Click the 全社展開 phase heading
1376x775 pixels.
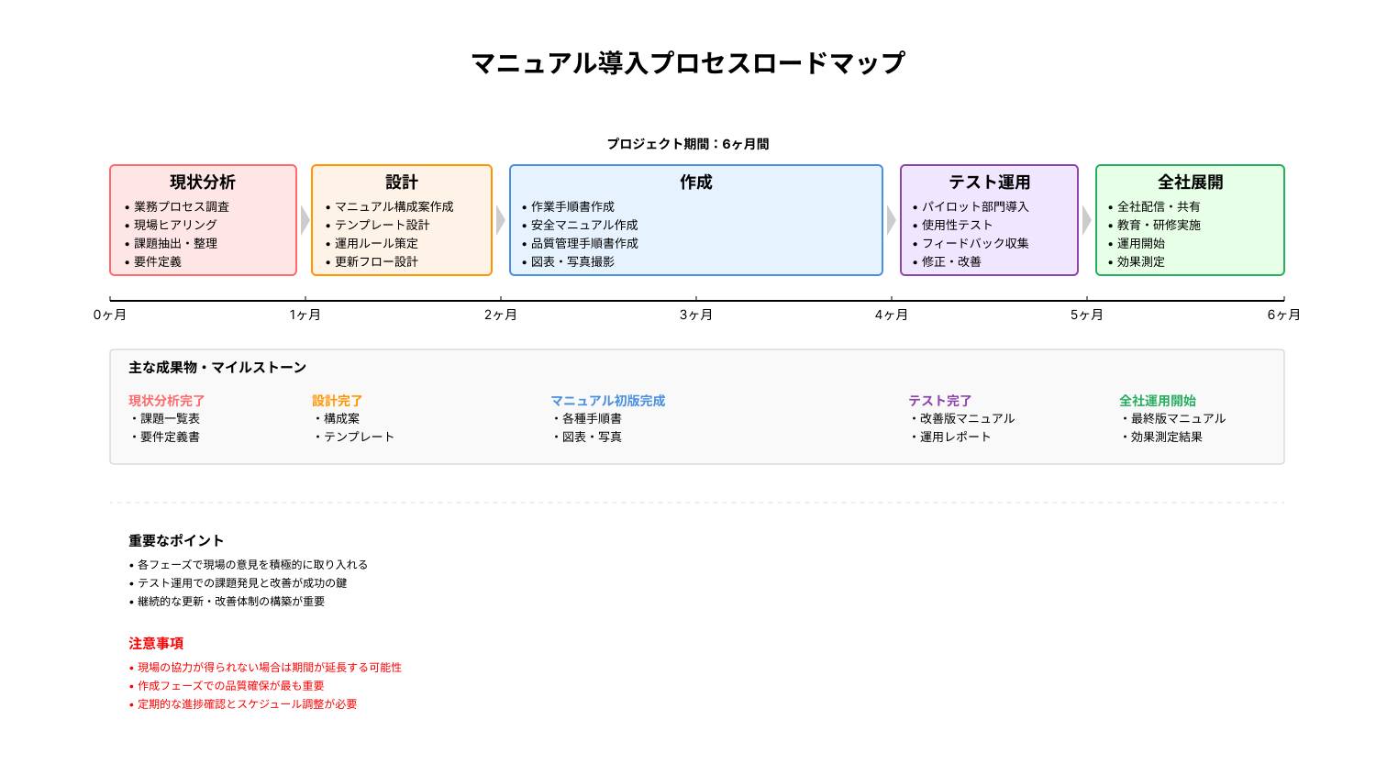pyautogui.click(x=1190, y=183)
